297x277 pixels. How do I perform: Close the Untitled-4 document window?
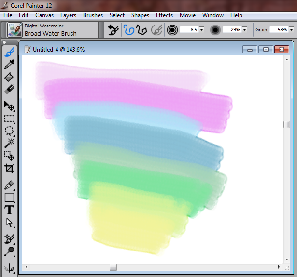pos(282,50)
